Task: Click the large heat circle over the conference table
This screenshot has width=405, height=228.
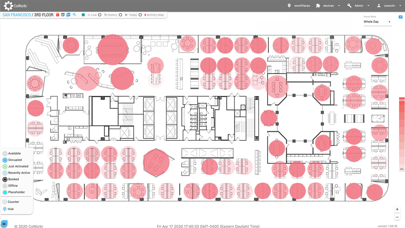Action: (x=113, y=50)
